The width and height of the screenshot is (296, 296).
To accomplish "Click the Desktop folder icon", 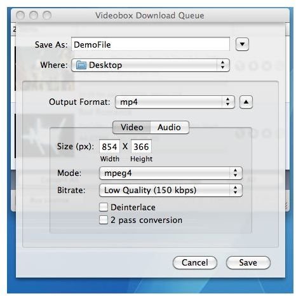I will (x=81, y=65).
